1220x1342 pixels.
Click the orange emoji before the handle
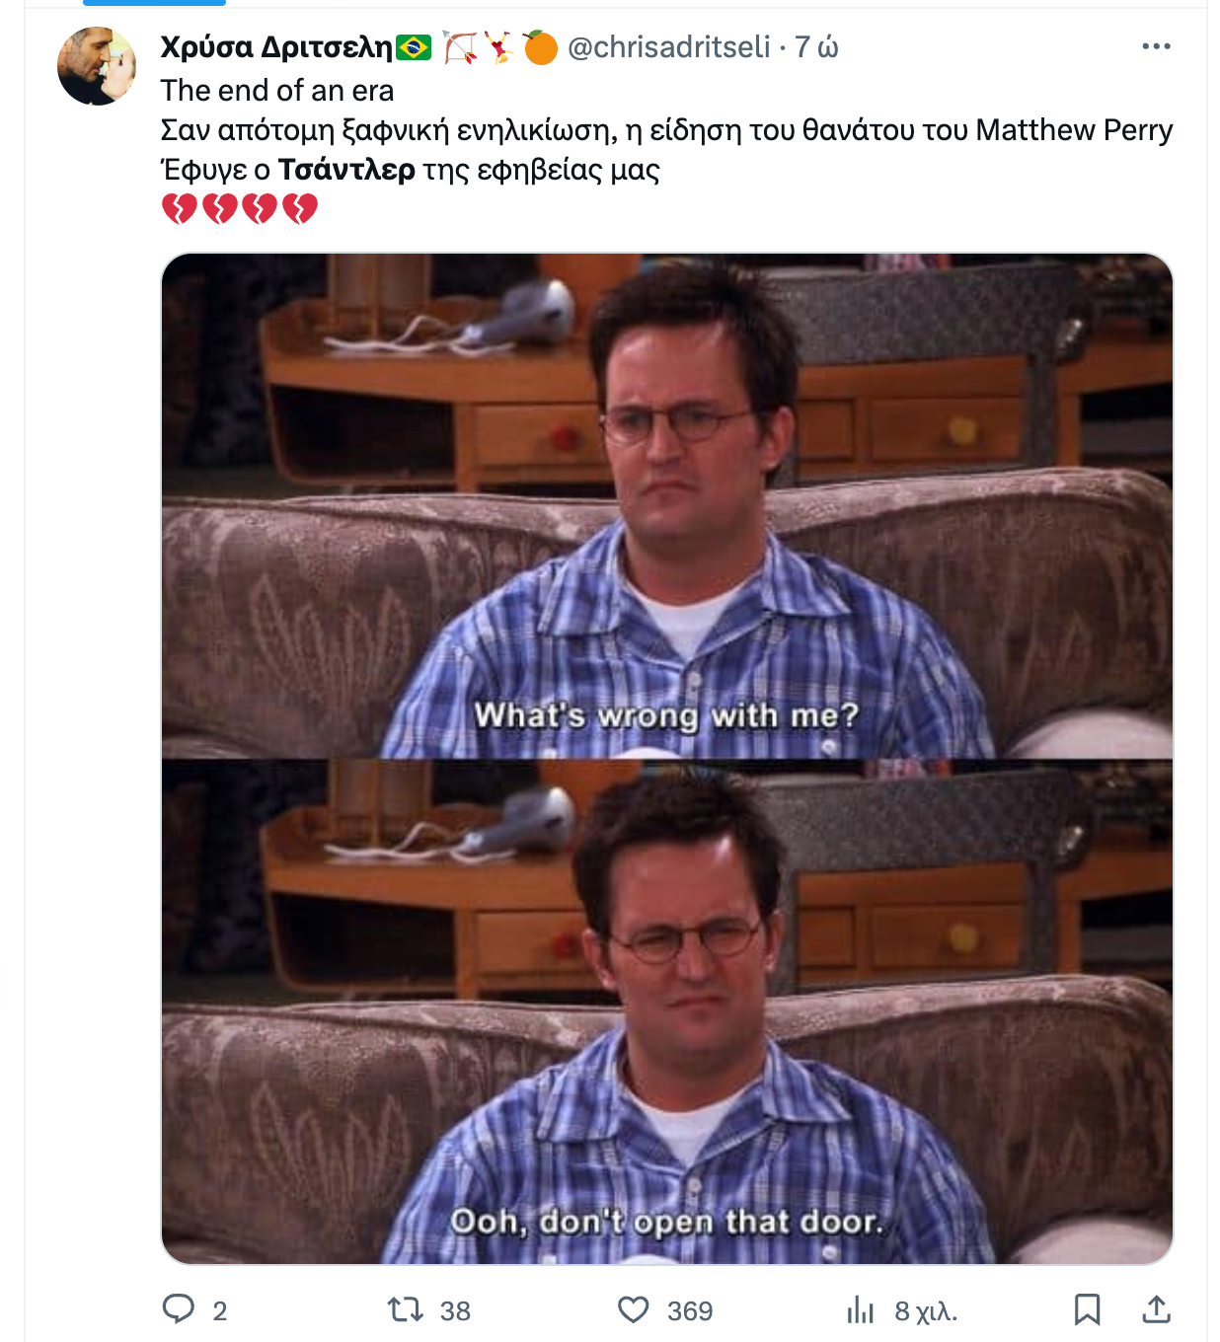[x=540, y=46]
